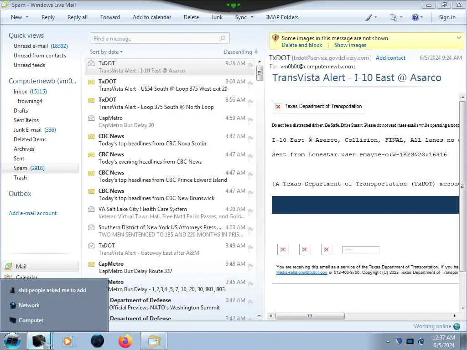Open the Sync dropdown arrow
The width and height of the screenshot is (467, 350).
(252, 17)
